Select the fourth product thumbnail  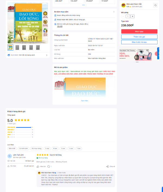click(31, 47)
